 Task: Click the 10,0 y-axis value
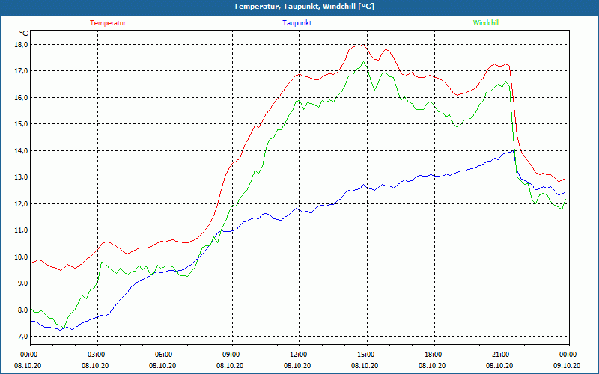[22, 257]
